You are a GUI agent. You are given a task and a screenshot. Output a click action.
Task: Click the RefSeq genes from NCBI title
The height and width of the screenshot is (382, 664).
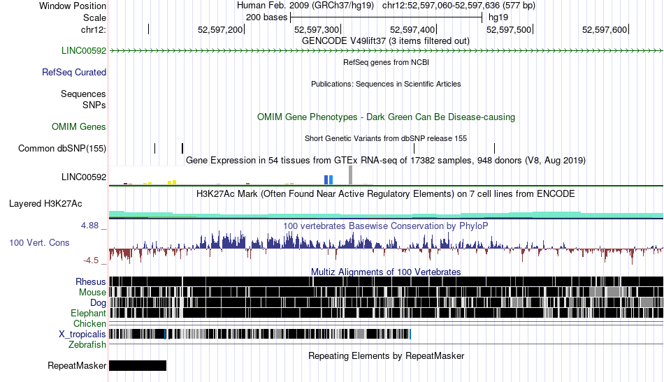tap(386, 63)
